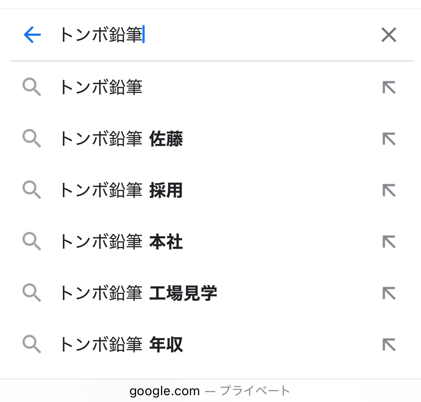This screenshot has width=421, height=402.
Task: Fill the search box with トンボ鉛筆 採用 using its arrow
Action: tap(389, 190)
